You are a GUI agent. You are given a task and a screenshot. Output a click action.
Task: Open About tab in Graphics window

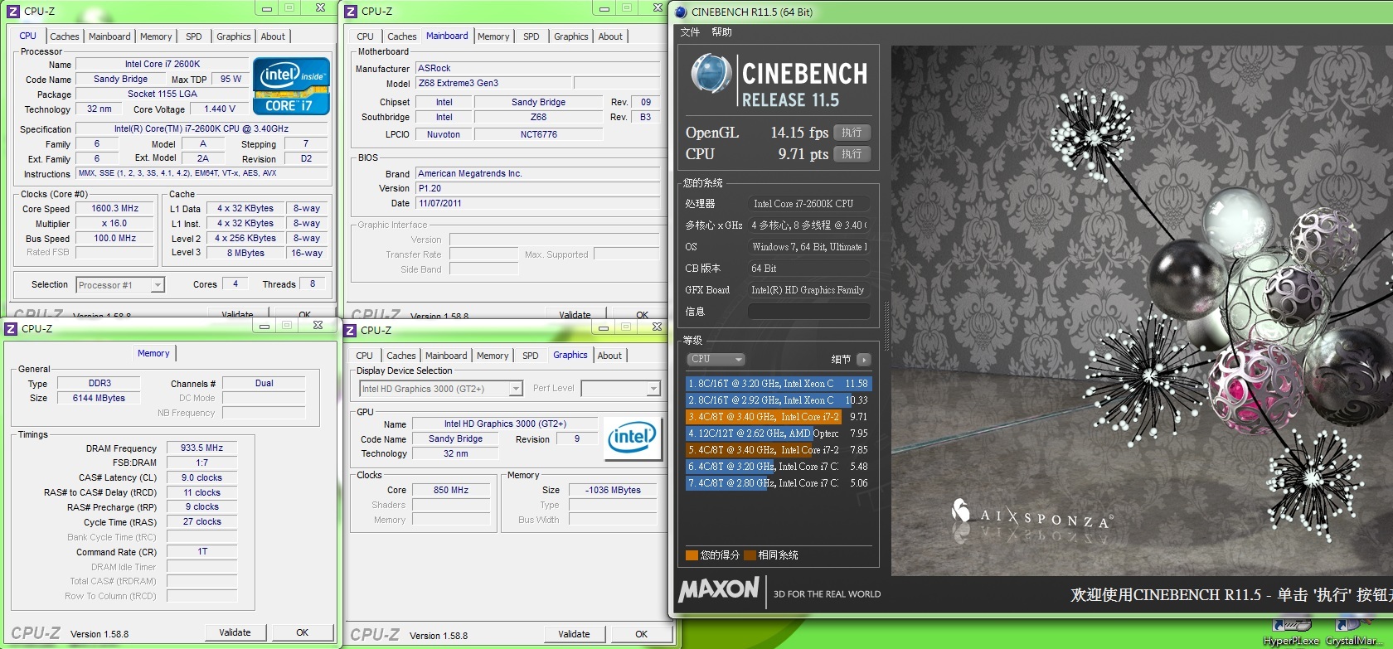click(609, 356)
